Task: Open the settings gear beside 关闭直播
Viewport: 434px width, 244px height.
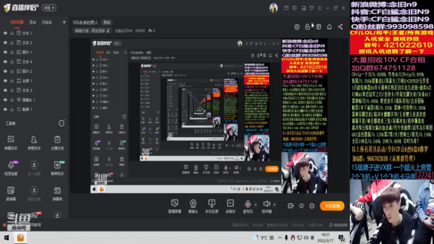Action: [x=312, y=206]
